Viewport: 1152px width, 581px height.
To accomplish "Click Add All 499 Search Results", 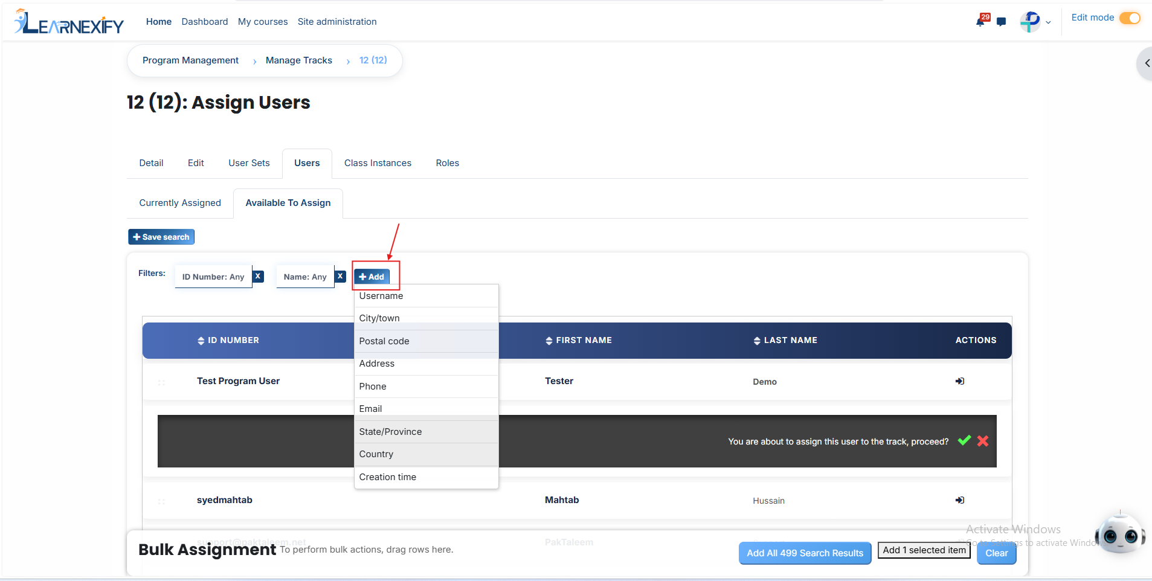I will click(x=805, y=553).
